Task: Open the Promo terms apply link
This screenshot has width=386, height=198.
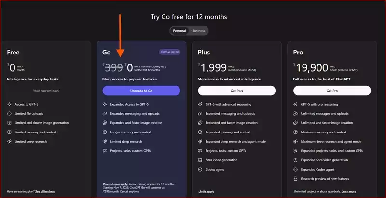Action: (x=115, y=184)
